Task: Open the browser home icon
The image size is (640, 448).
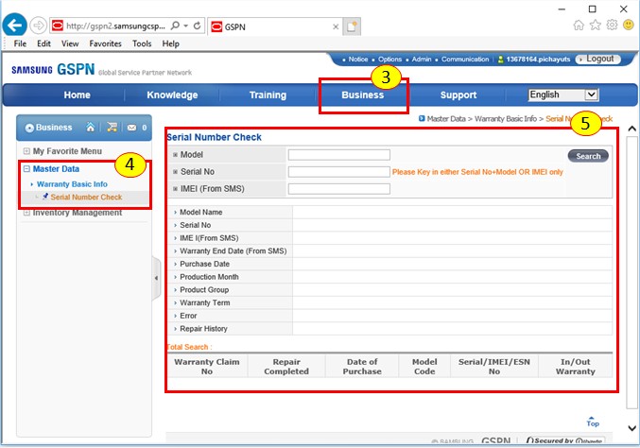Action: coord(579,26)
